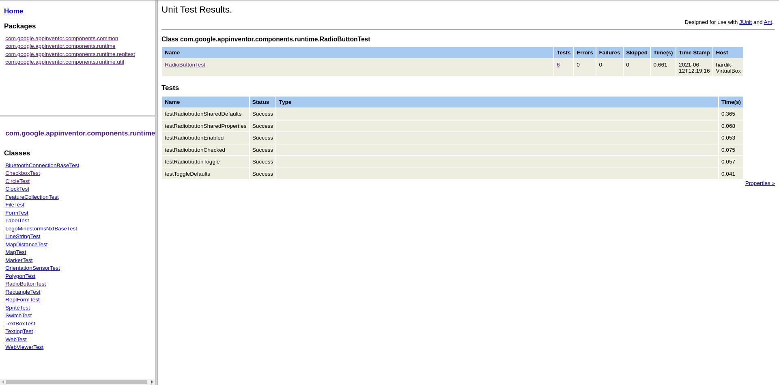The width and height of the screenshot is (779, 385).
Task: Open the ClockTest class
Action: [x=17, y=189]
